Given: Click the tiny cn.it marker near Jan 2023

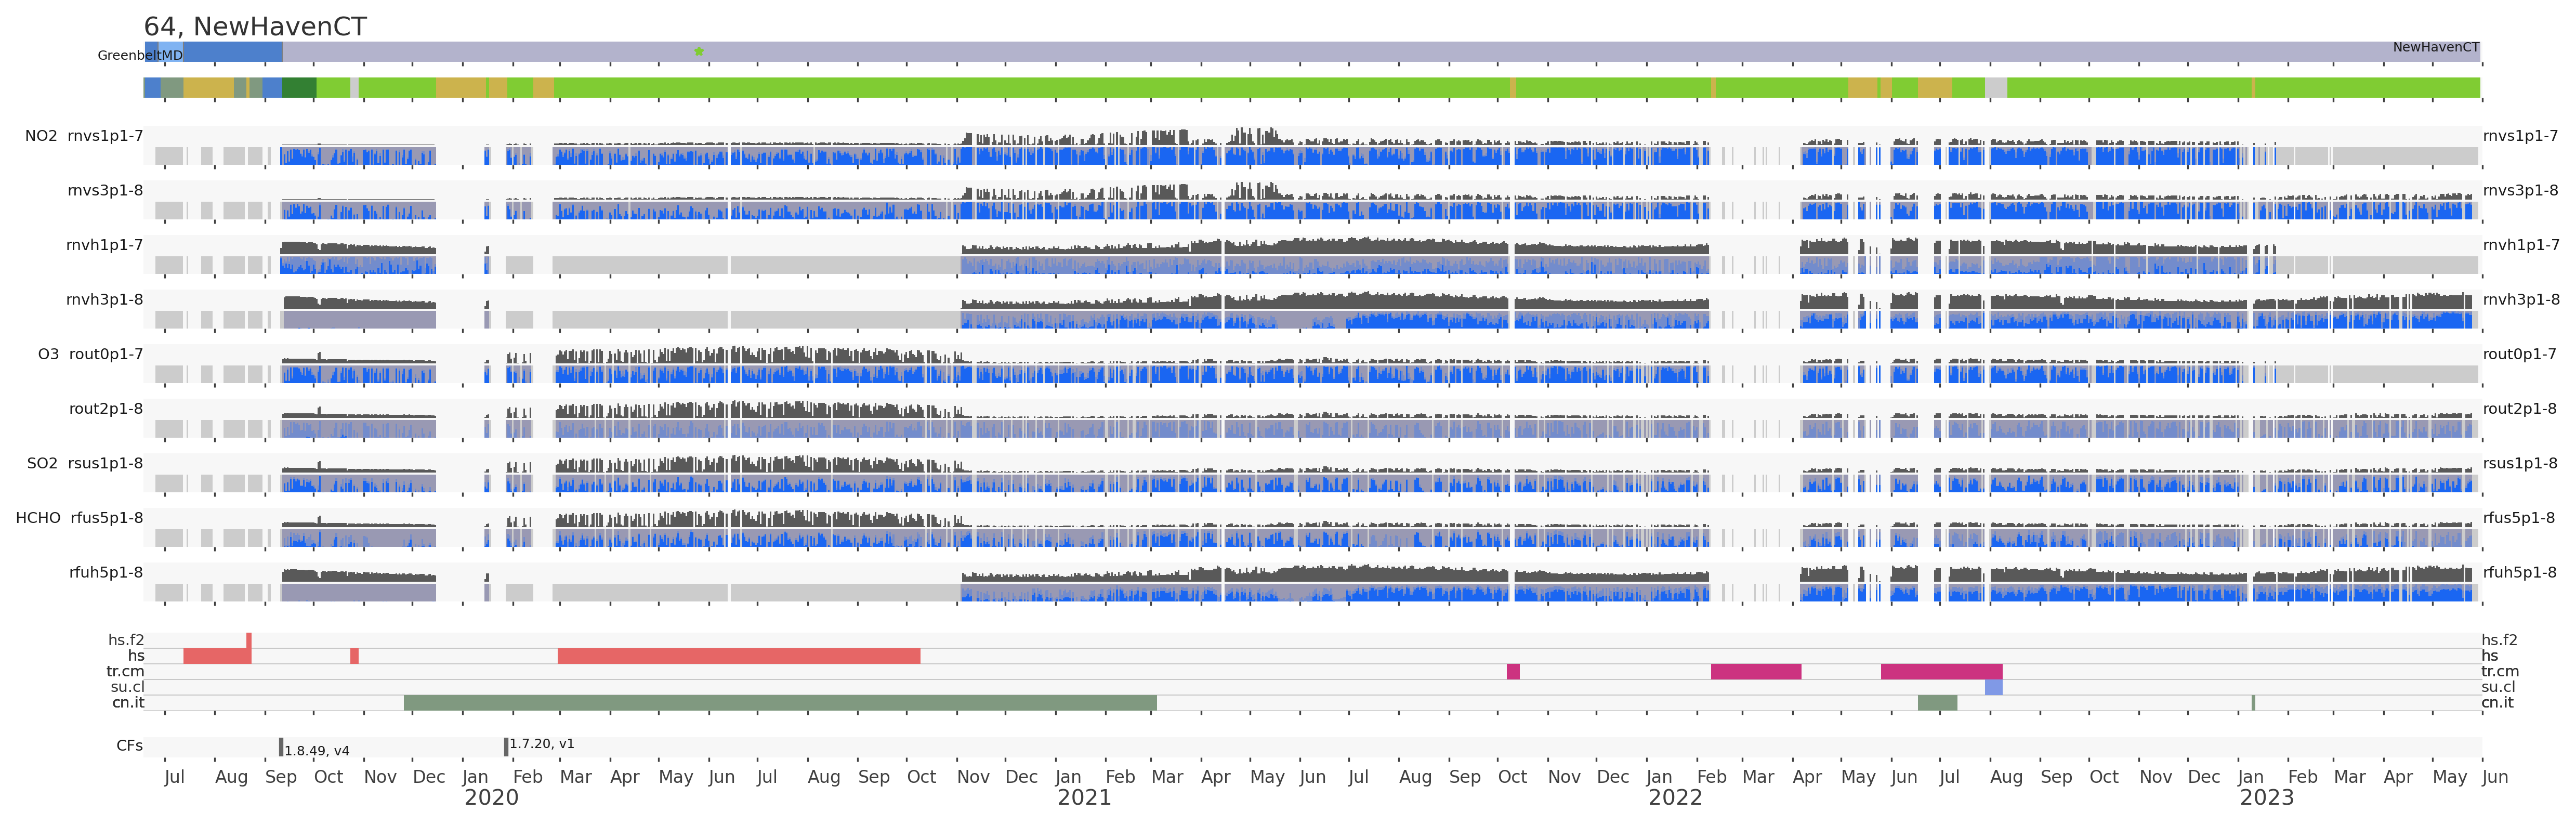Looking at the screenshot, I should (2253, 703).
